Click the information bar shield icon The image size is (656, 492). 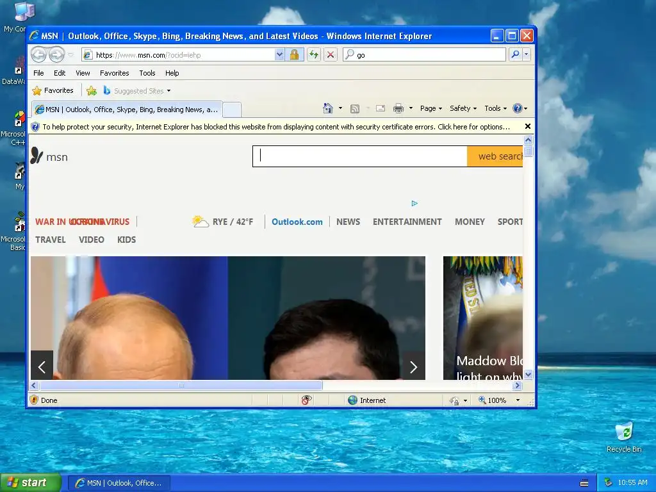coord(36,127)
